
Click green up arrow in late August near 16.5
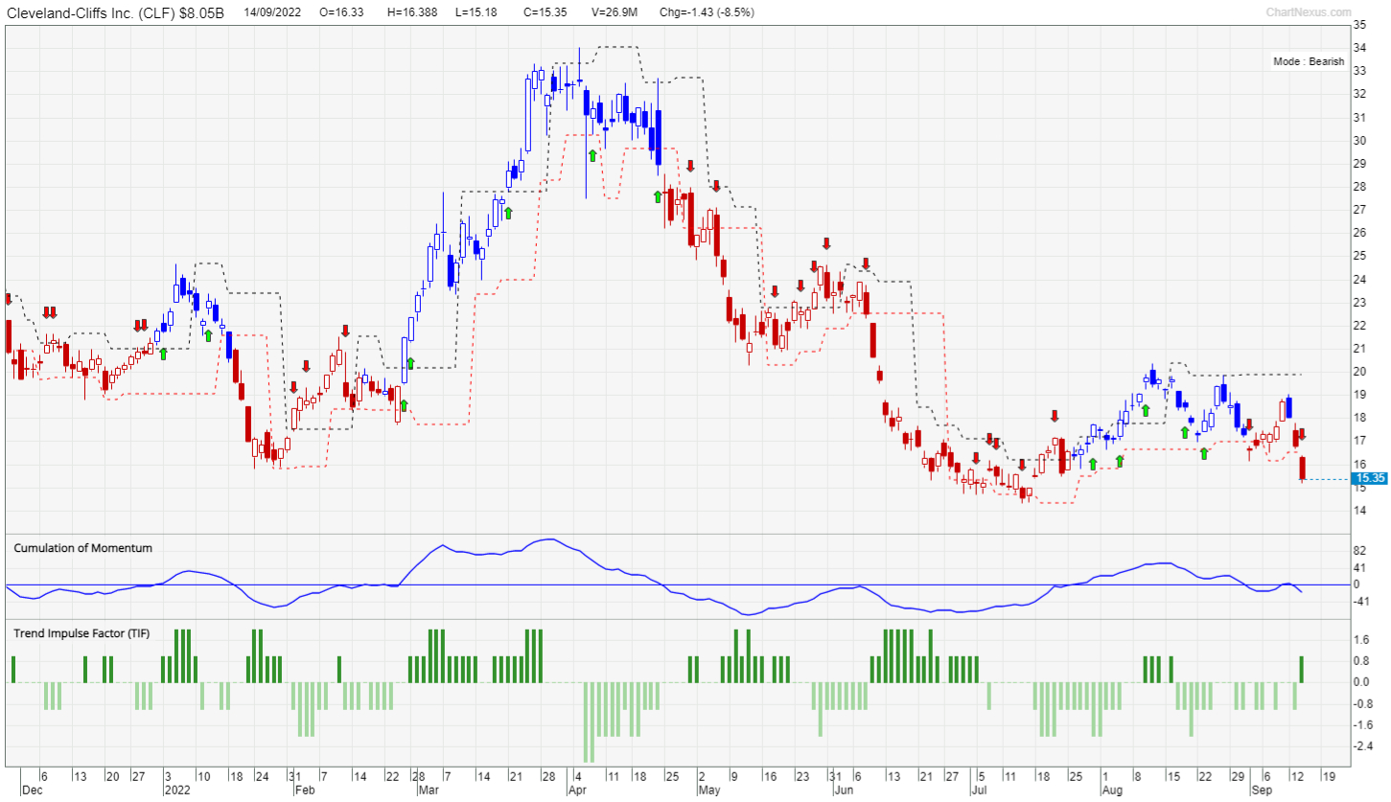click(1204, 452)
